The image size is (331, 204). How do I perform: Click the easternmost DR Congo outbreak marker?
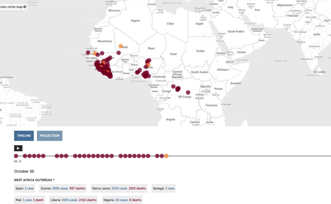click(188, 92)
